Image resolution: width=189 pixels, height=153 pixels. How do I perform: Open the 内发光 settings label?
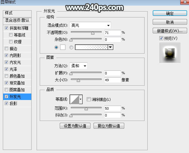pos(15,62)
